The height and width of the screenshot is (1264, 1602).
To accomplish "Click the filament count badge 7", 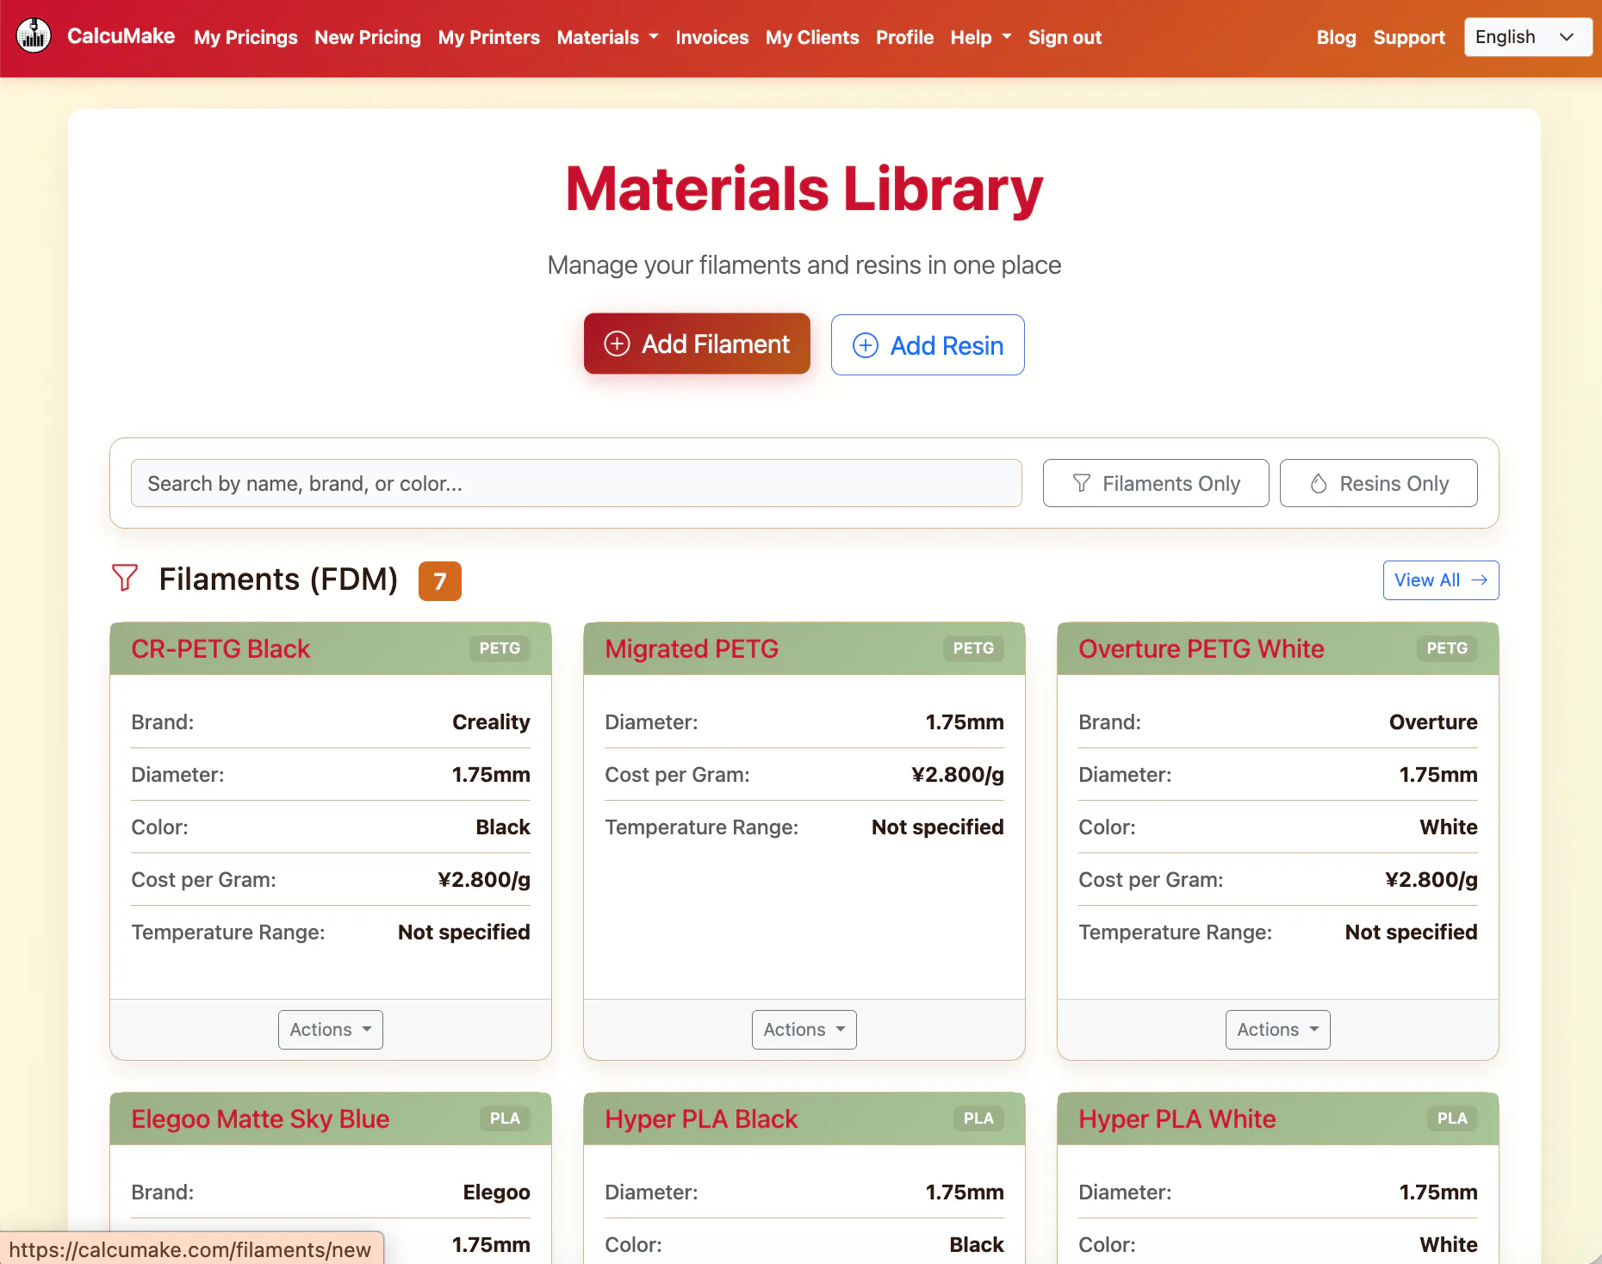I will point(440,581).
